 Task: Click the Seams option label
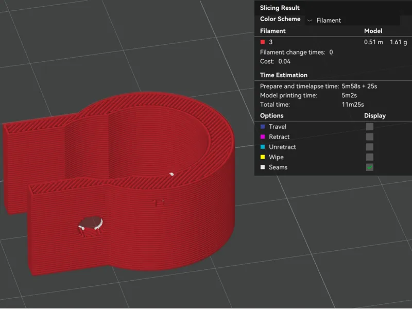[278, 167]
